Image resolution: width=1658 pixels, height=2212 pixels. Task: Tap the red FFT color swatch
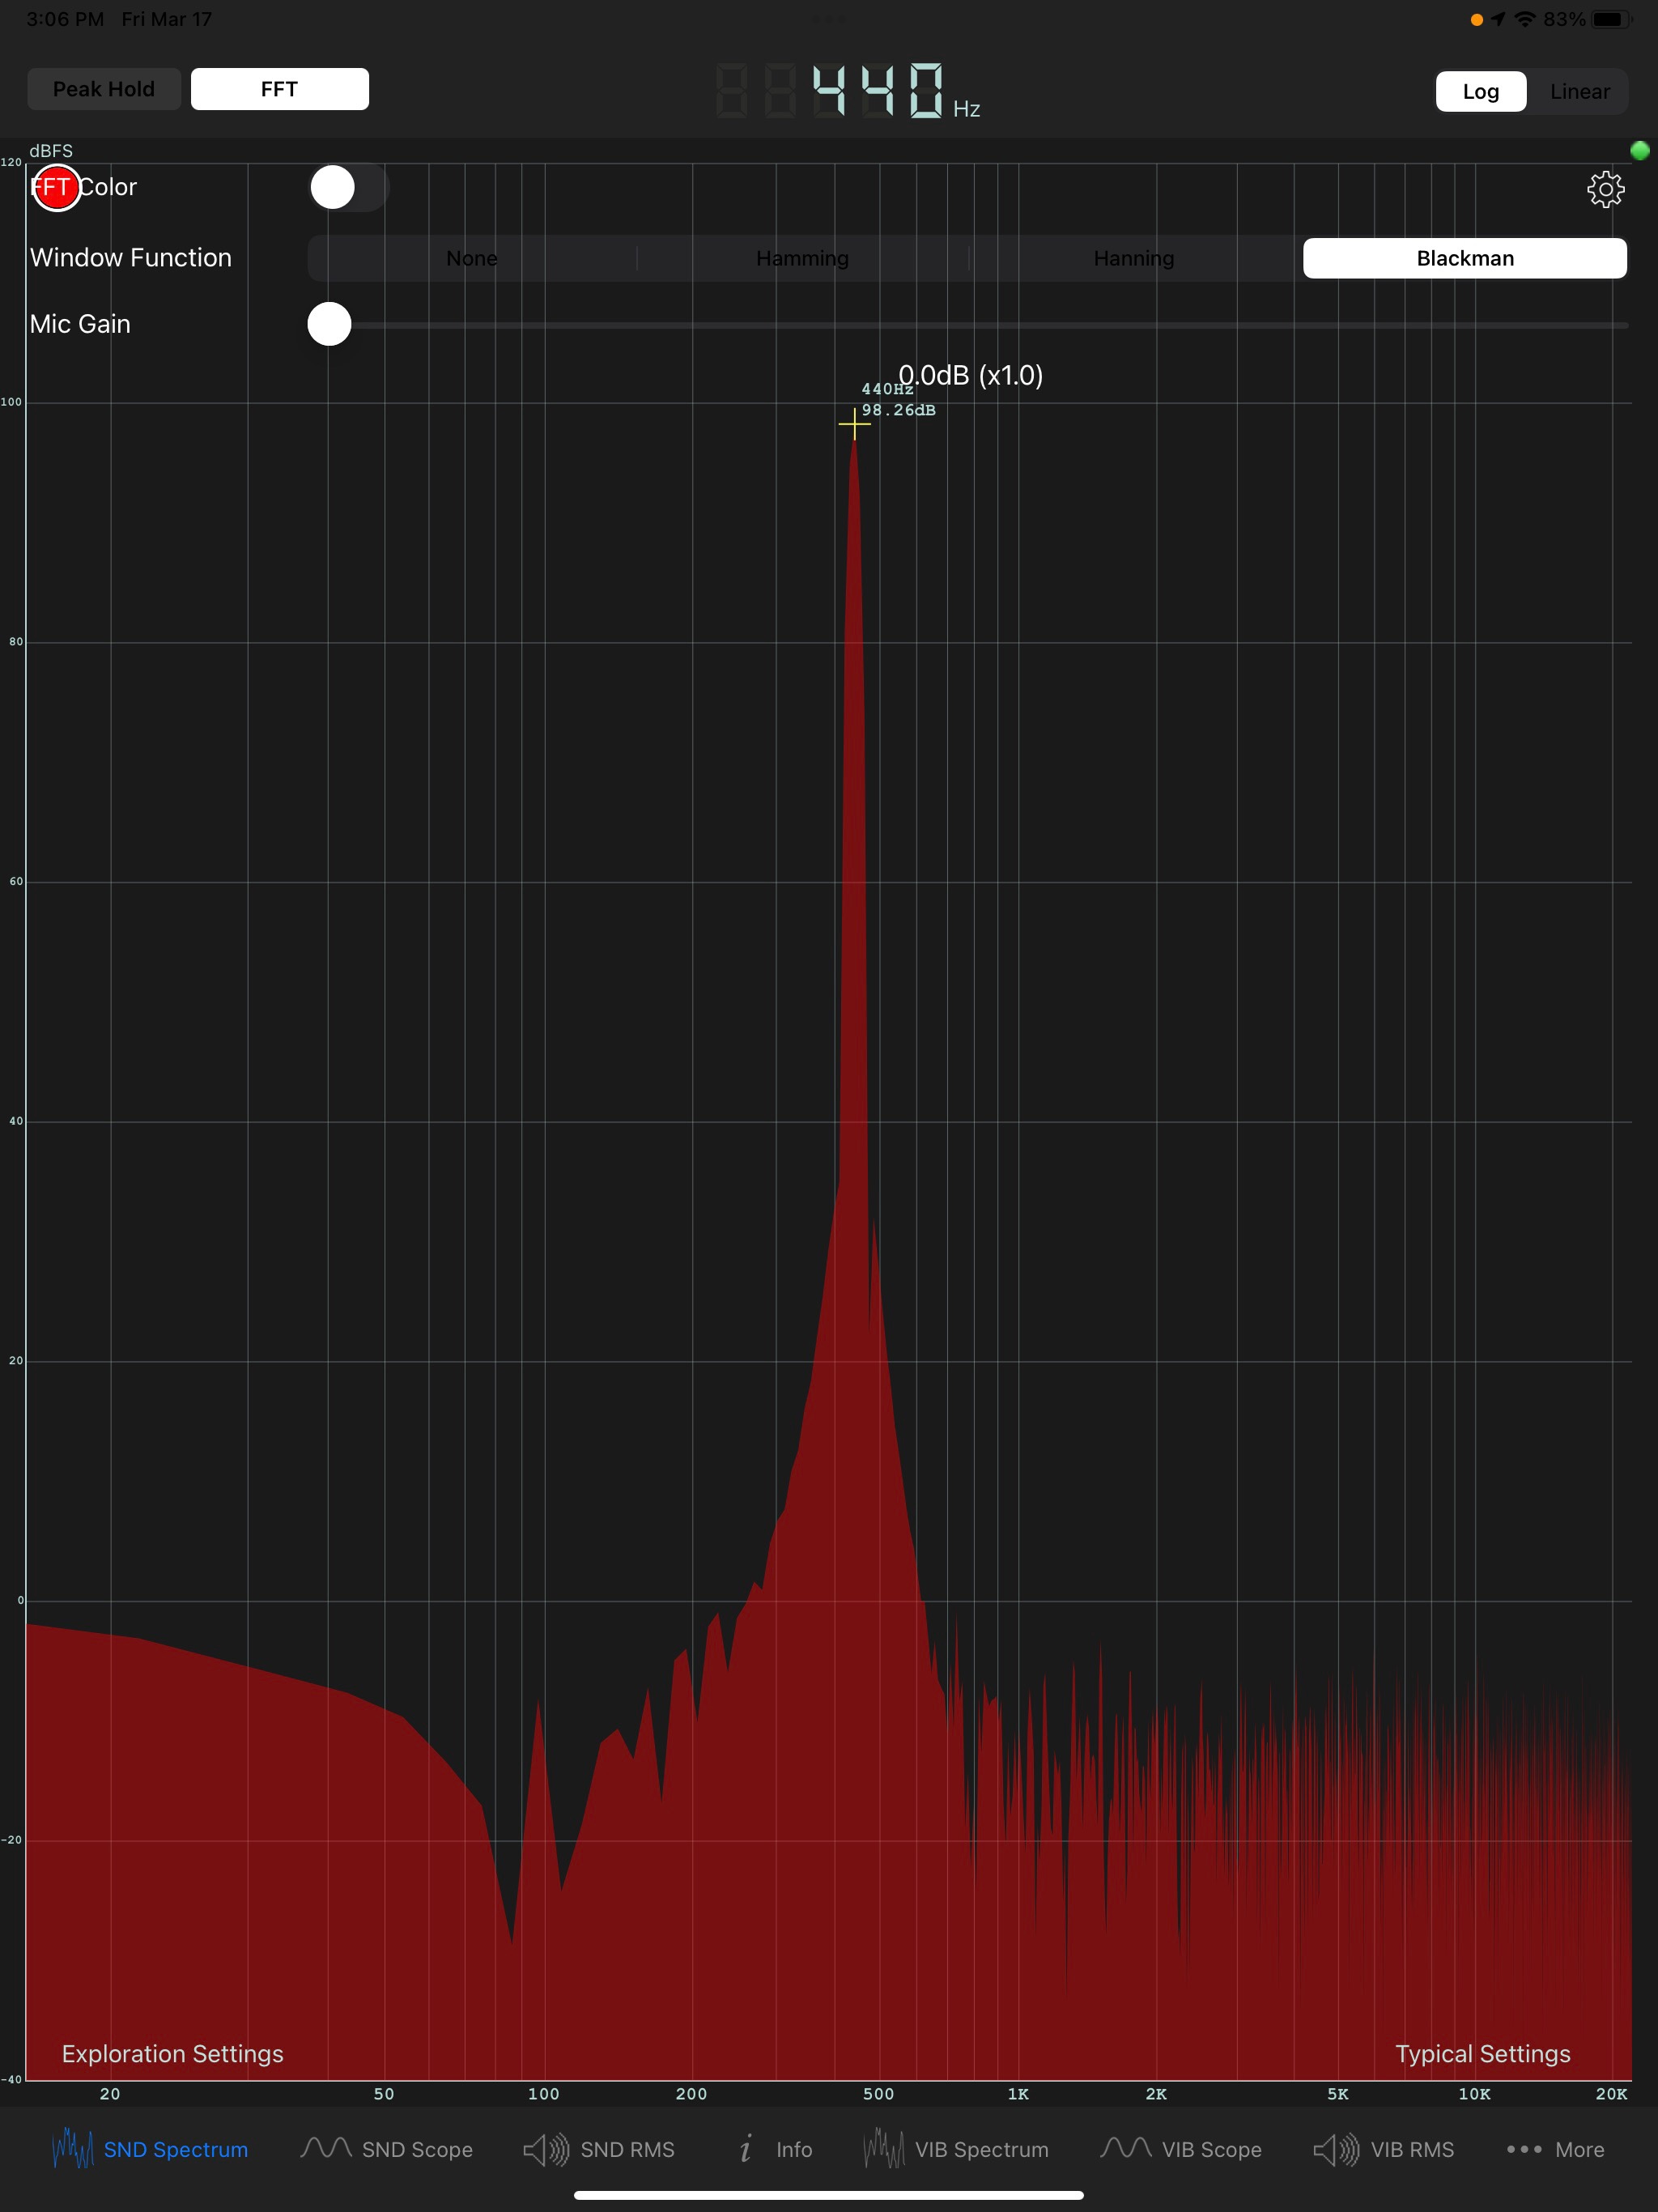[x=56, y=188]
